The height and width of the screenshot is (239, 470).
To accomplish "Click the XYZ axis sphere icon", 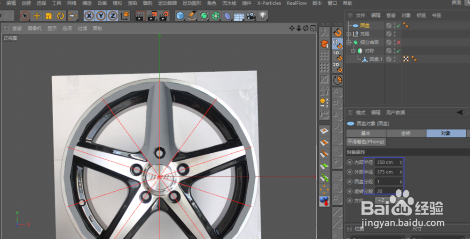I will (x=324, y=103).
